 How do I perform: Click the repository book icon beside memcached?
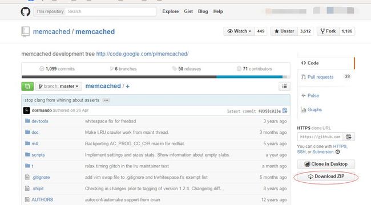click(25, 32)
